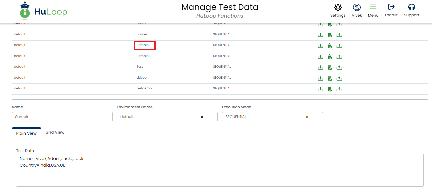Click the upload icon in the Sample1 row
This screenshot has width=432, height=188.
point(339,57)
